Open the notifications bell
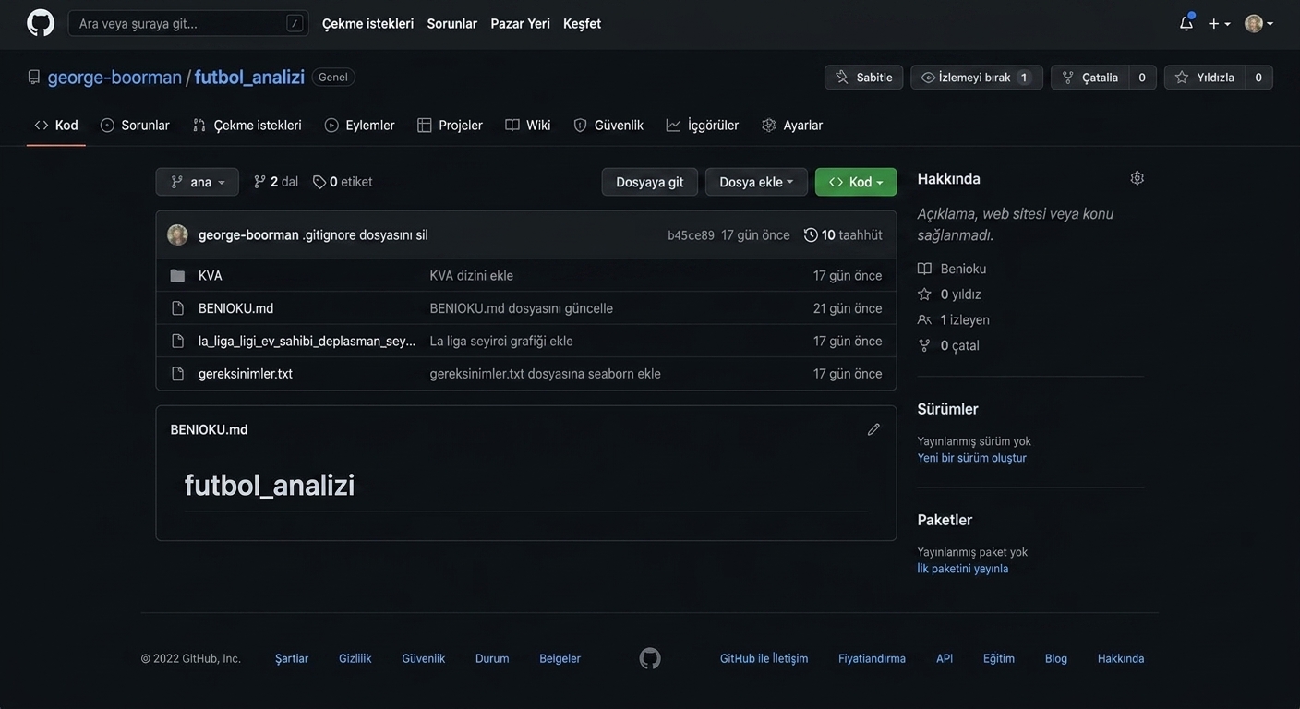 pos(1186,23)
